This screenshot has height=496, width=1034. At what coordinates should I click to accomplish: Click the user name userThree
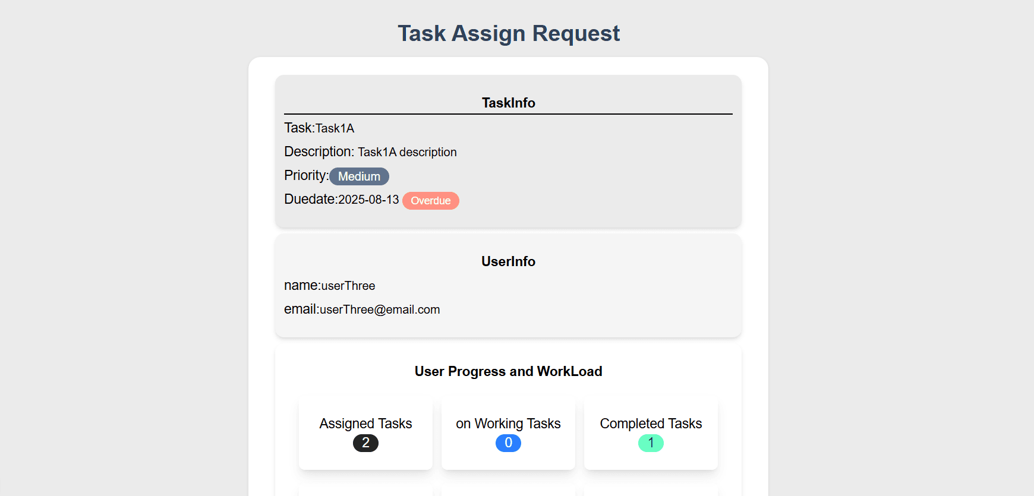pyautogui.click(x=348, y=286)
